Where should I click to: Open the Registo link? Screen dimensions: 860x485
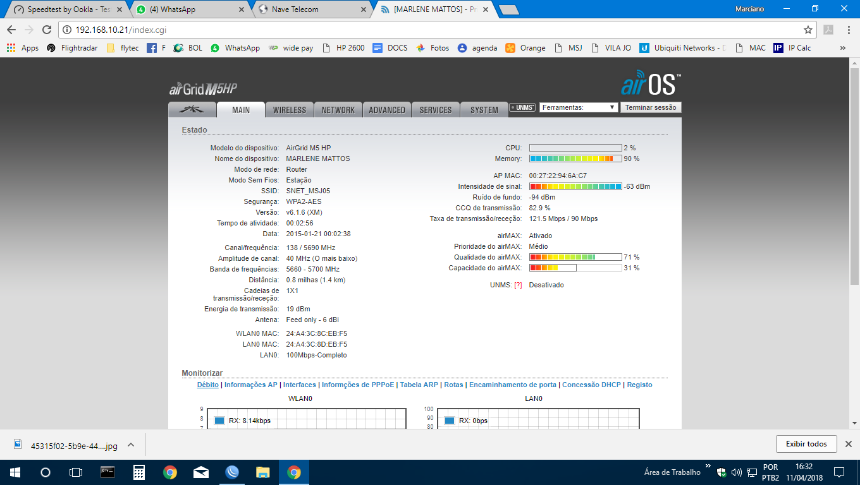pyautogui.click(x=639, y=385)
